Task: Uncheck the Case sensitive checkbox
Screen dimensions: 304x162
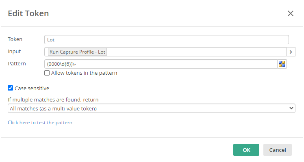Action: point(11,88)
